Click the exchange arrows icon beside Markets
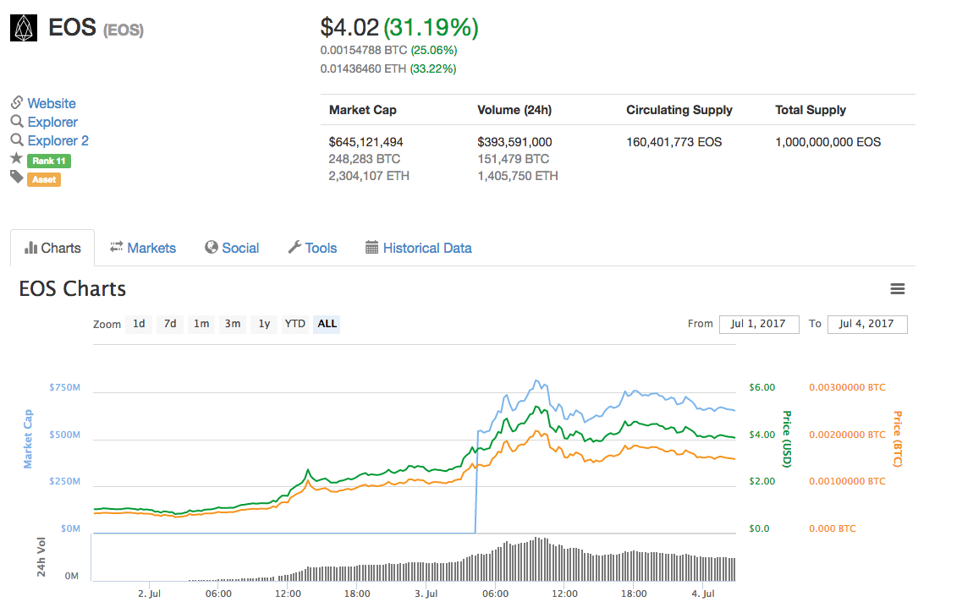 tap(117, 247)
